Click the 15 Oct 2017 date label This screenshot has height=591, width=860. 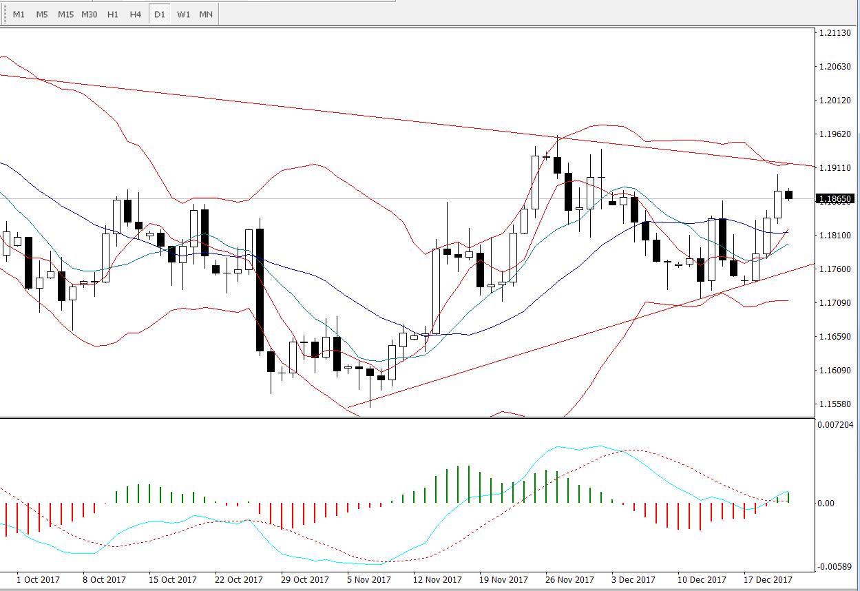tap(173, 580)
